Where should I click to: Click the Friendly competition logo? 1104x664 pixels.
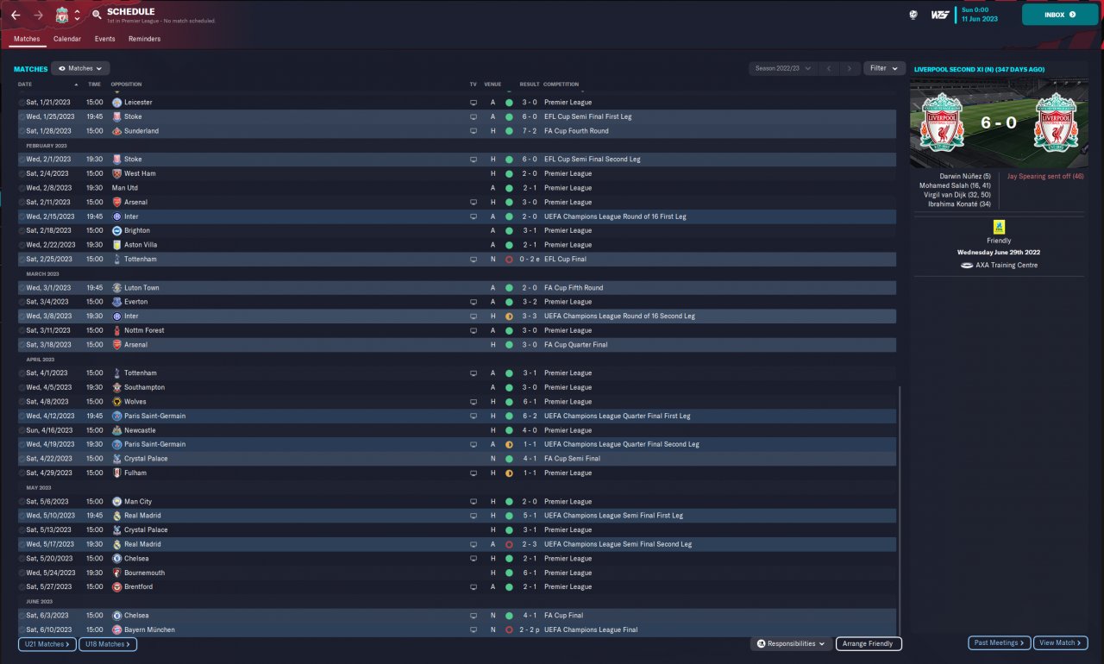point(999,227)
